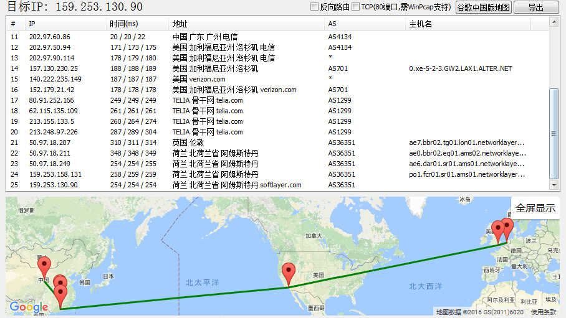The image size is (566, 318).
Task: Click 全屏显示 to show map fullscreen
Action: tap(535, 208)
